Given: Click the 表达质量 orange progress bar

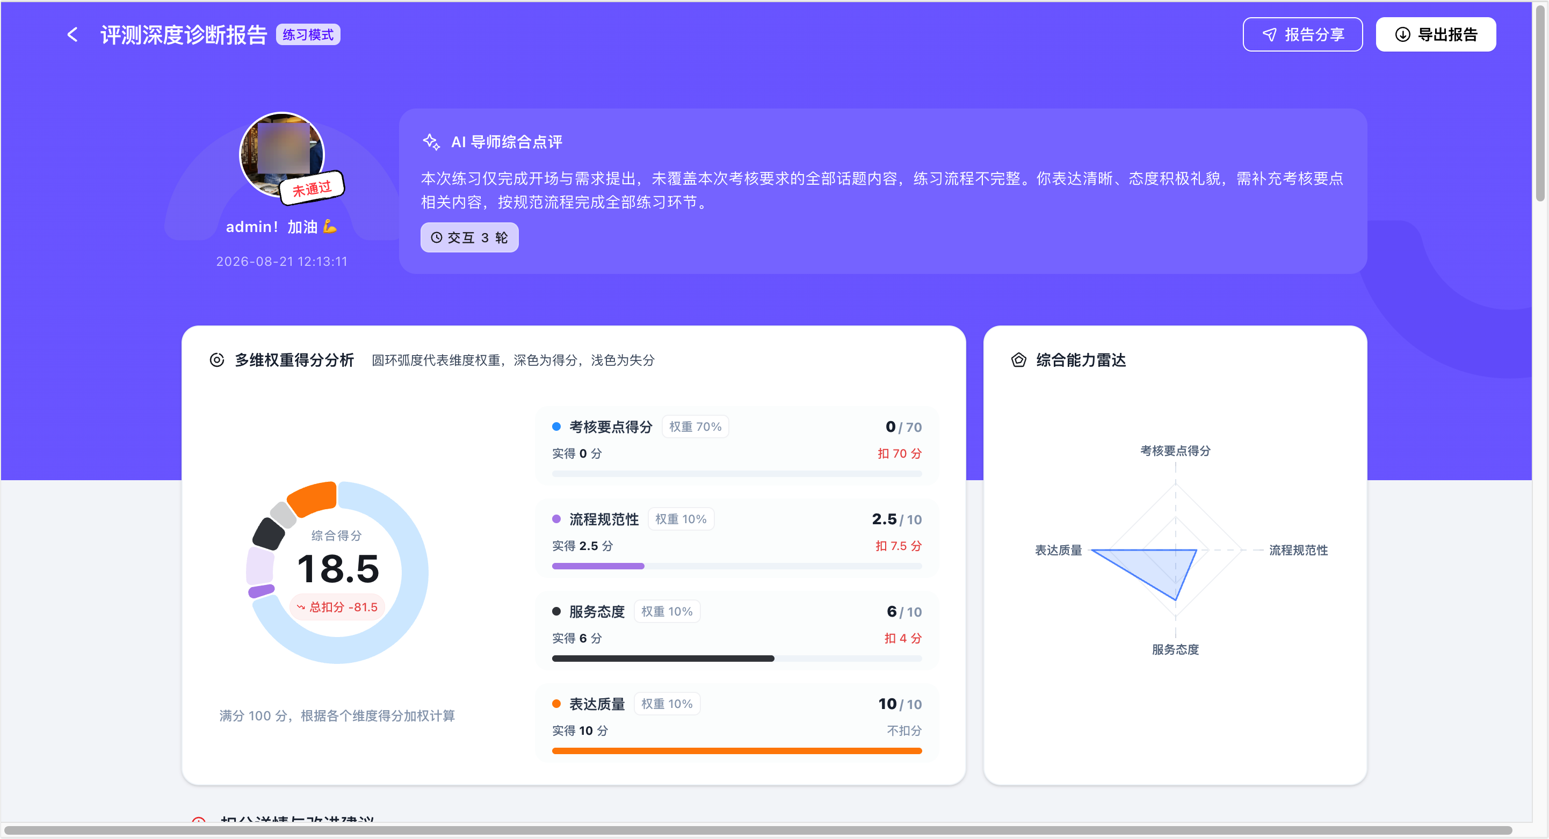Looking at the screenshot, I should [x=736, y=750].
